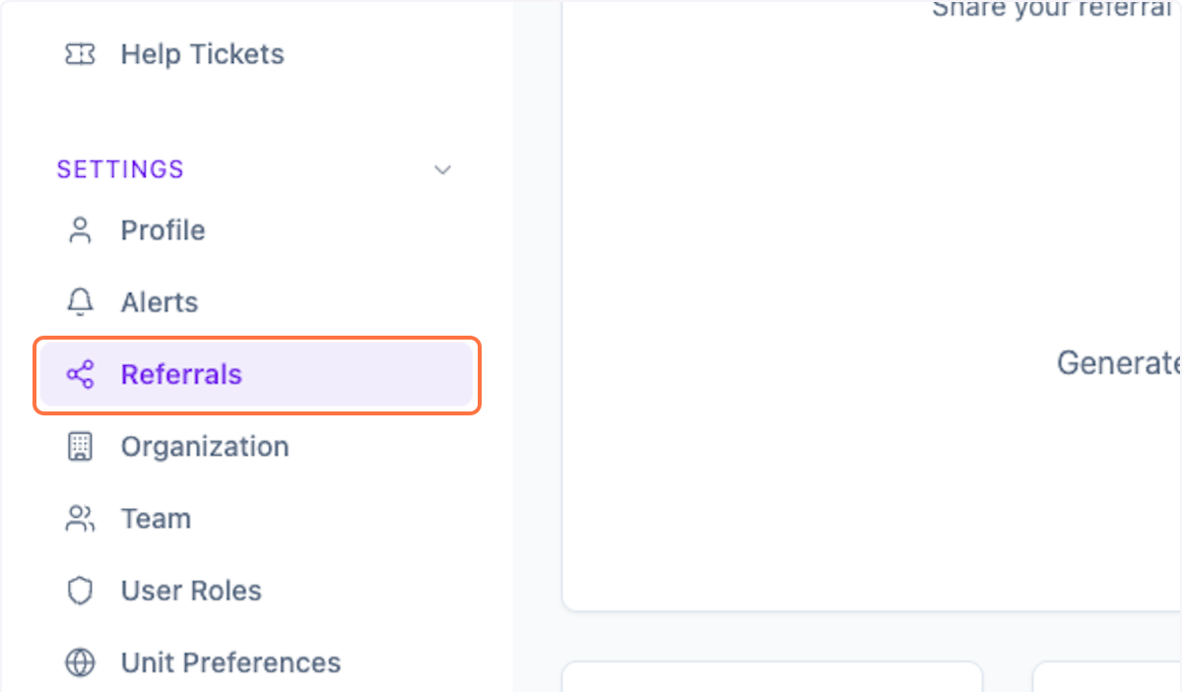Click the SETTINGS section header label
The height and width of the screenshot is (692, 1182).
pyautogui.click(x=120, y=169)
